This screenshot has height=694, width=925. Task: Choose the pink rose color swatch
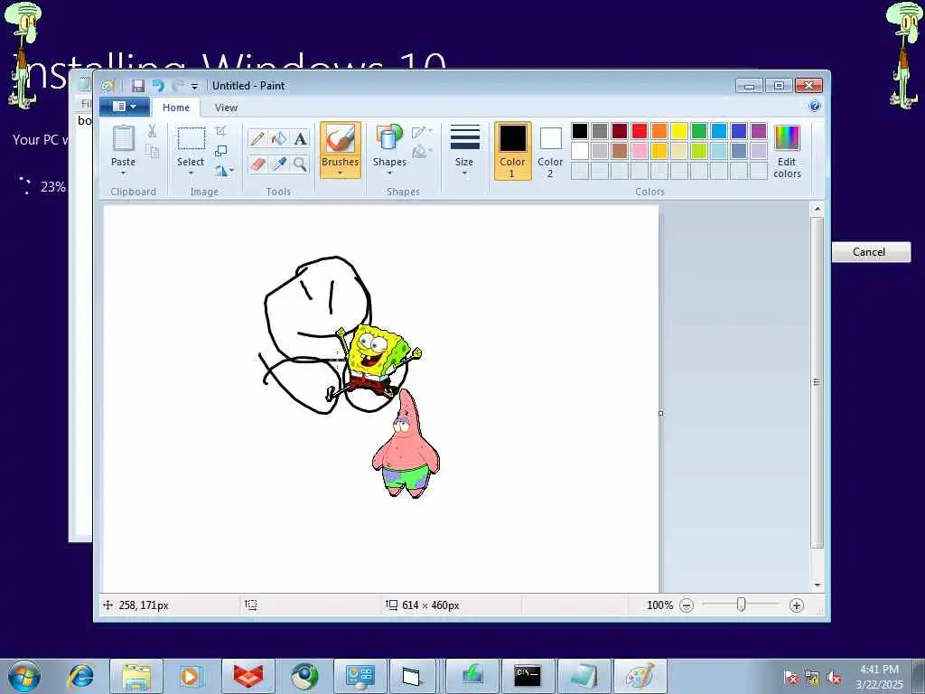640,151
